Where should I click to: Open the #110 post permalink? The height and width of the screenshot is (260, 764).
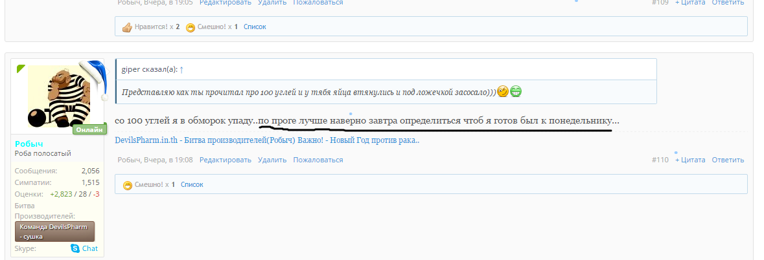click(660, 160)
